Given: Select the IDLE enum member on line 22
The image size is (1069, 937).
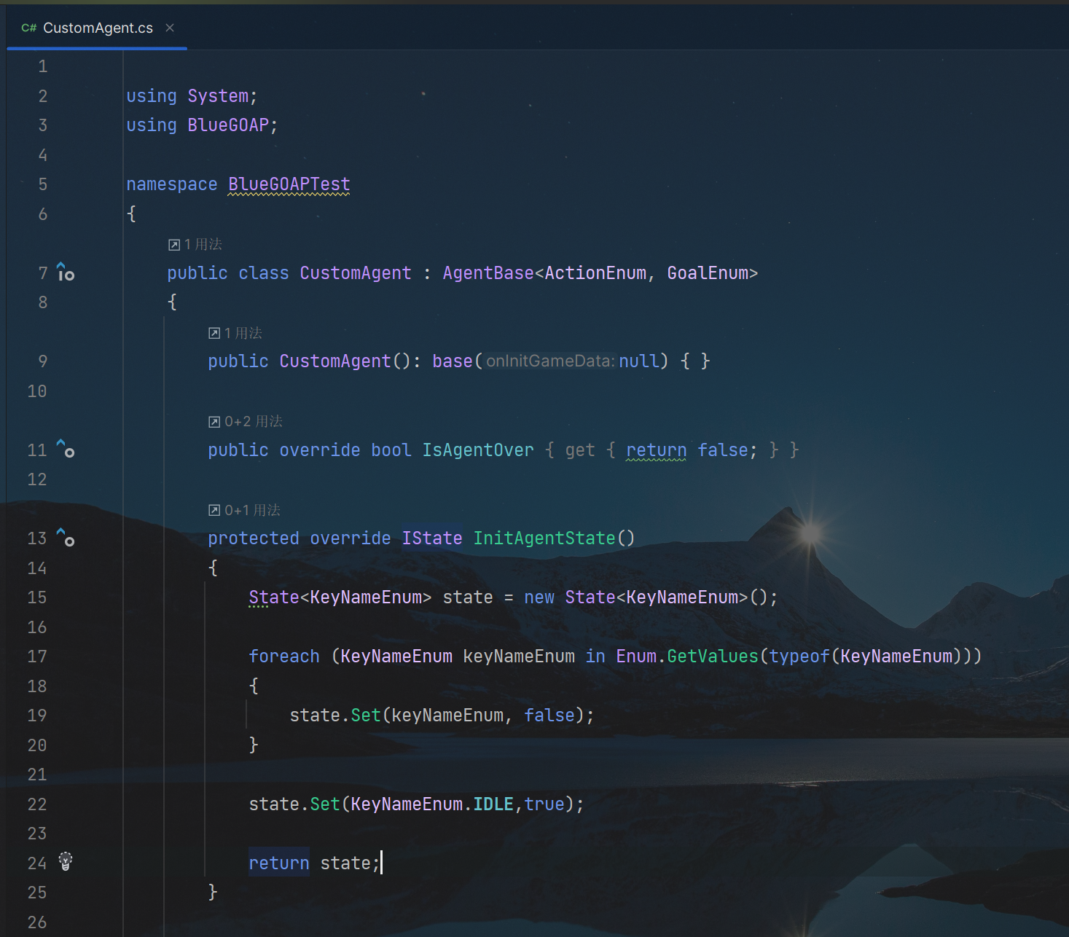Looking at the screenshot, I should (493, 804).
